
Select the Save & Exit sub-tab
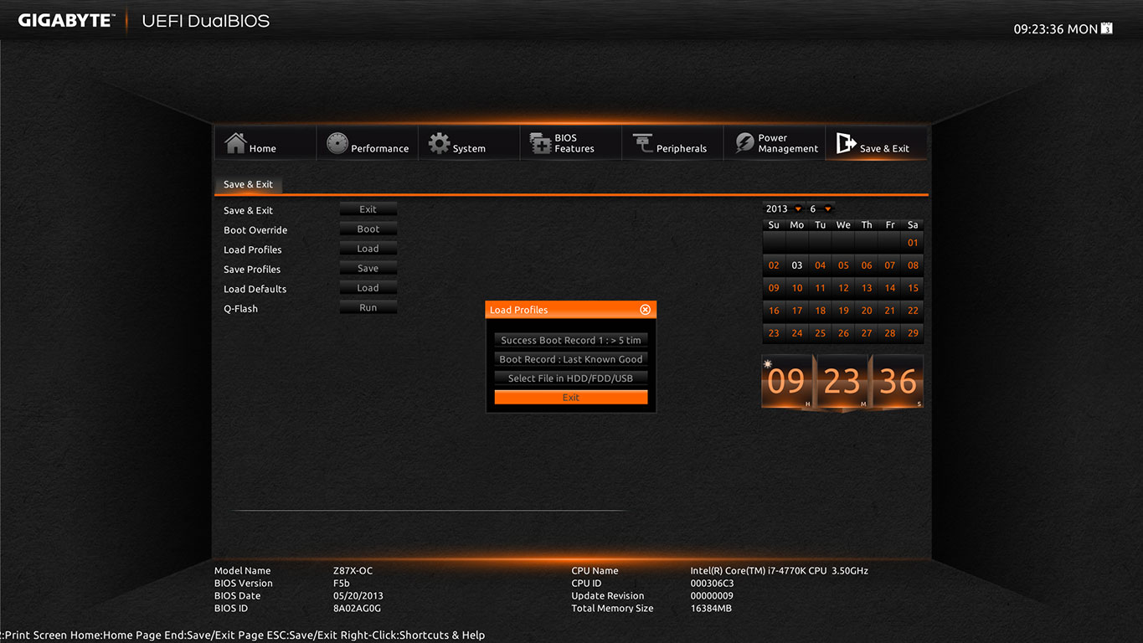[x=248, y=184]
